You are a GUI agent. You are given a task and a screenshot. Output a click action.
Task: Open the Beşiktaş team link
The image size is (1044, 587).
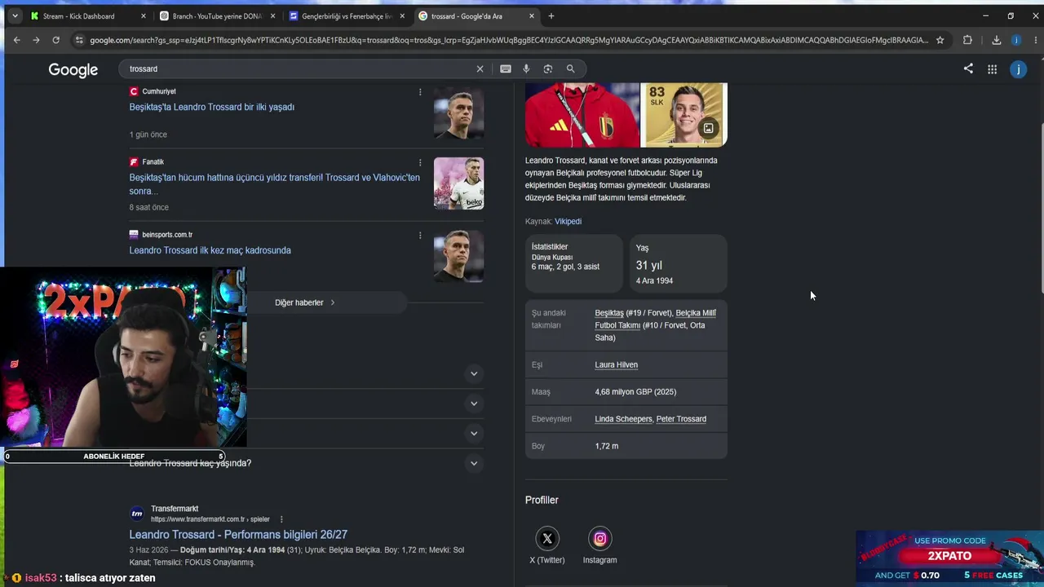click(609, 313)
